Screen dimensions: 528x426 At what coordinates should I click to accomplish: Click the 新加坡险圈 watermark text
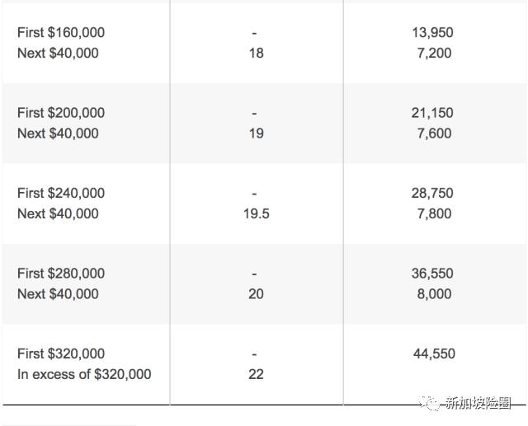[x=478, y=403]
